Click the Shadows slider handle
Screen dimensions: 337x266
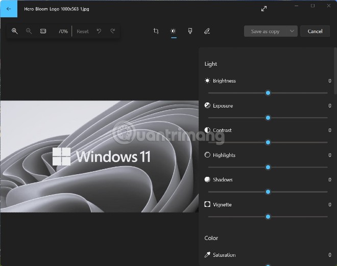[268, 192]
